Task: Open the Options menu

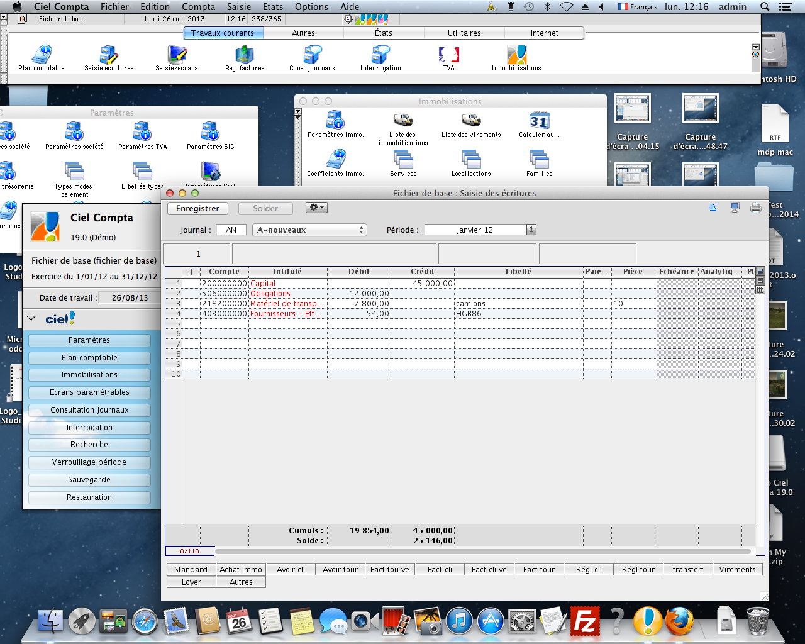Action: [311, 7]
